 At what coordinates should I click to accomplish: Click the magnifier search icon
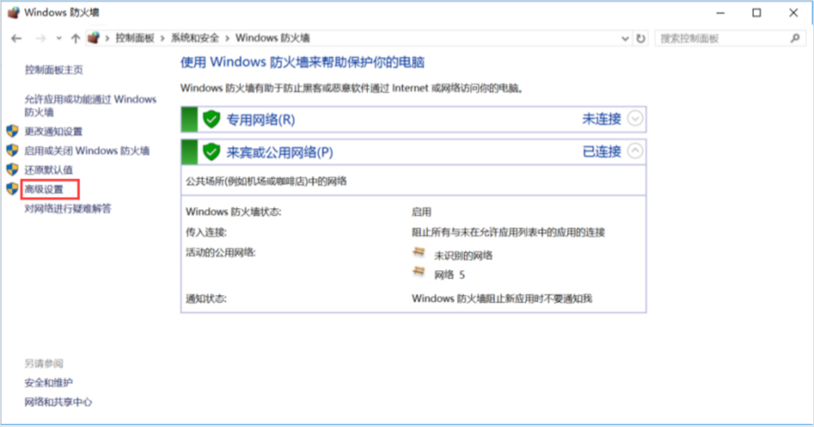click(794, 38)
